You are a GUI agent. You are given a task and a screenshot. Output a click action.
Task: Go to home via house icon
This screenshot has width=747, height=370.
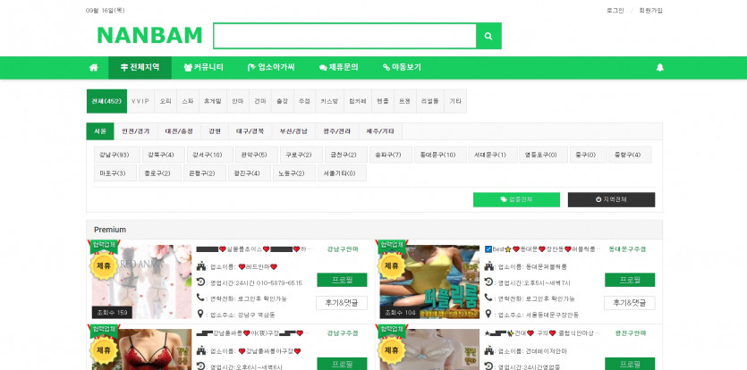coord(93,67)
